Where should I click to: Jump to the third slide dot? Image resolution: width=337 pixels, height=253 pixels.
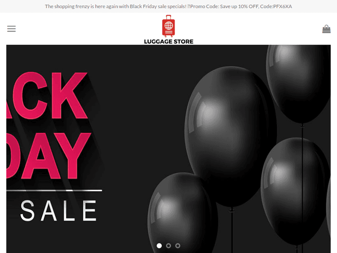178,245
